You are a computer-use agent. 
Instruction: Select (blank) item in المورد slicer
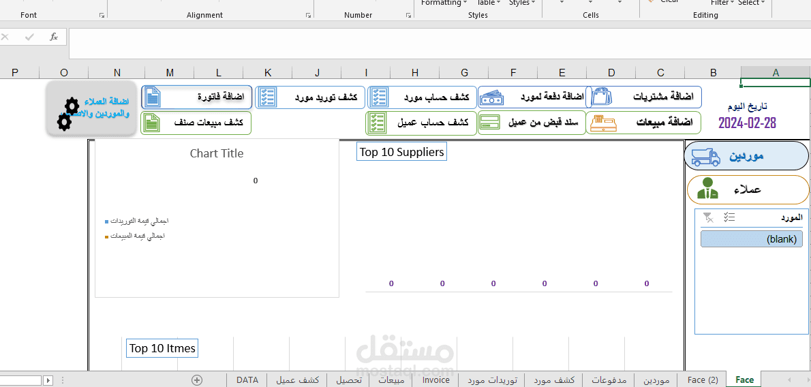click(752, 240)
